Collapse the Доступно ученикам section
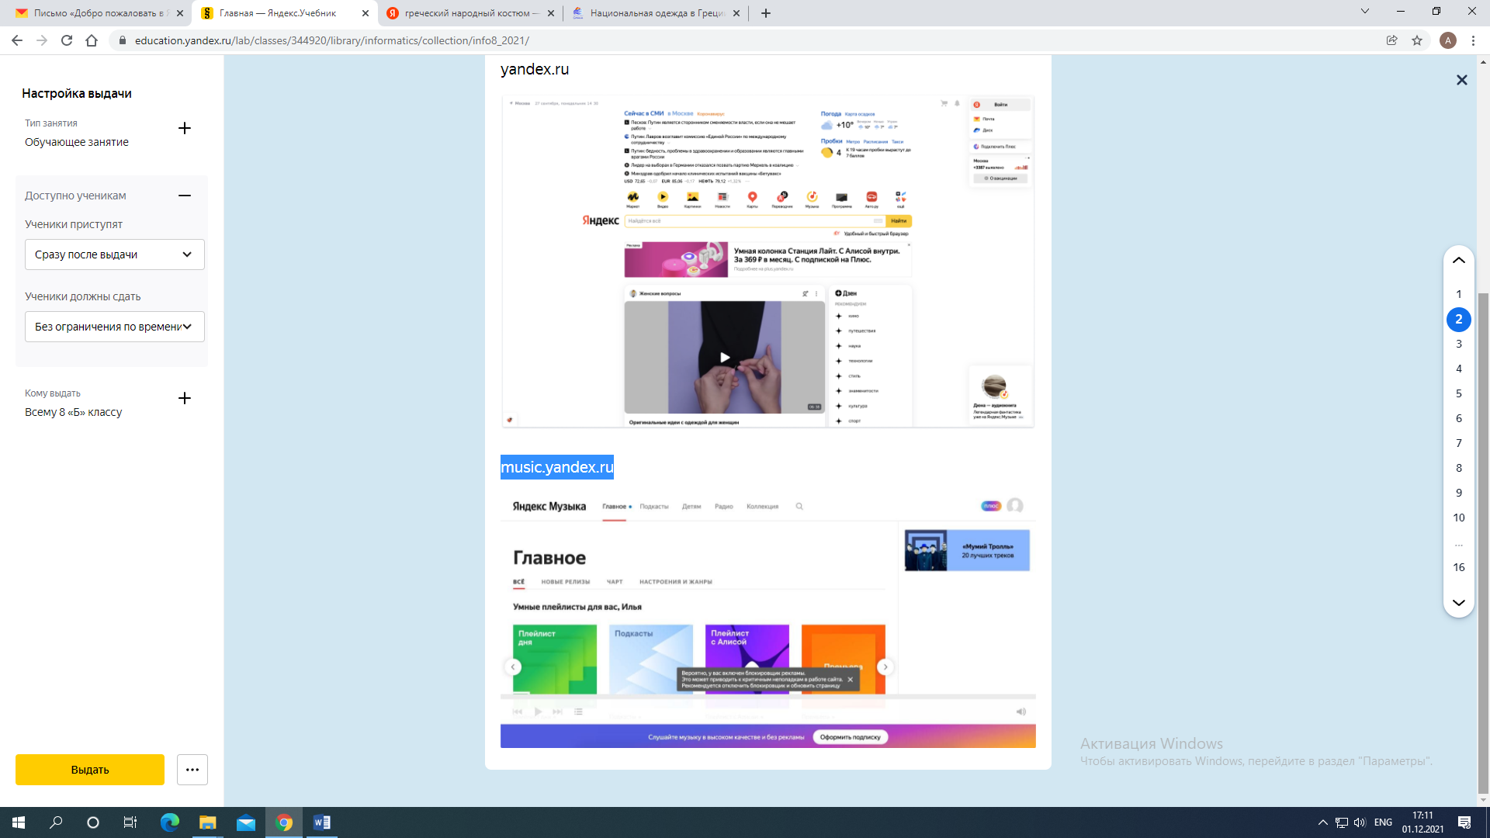The width and height of the screenshot is (1490, 838). pos(185,196)
